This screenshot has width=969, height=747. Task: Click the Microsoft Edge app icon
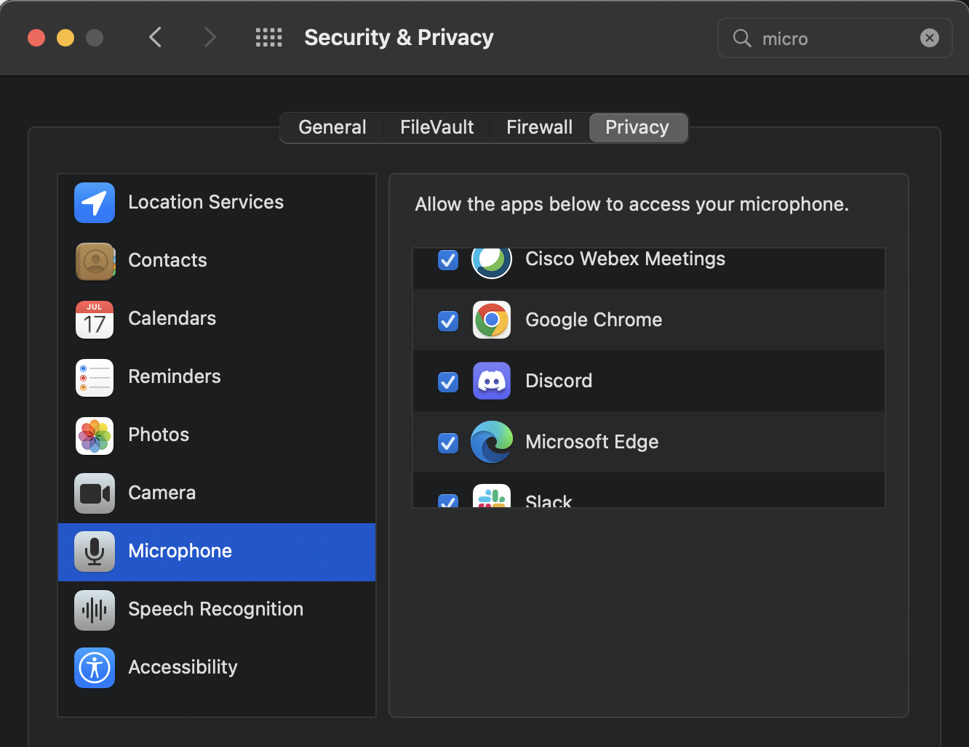pos(492,442)
